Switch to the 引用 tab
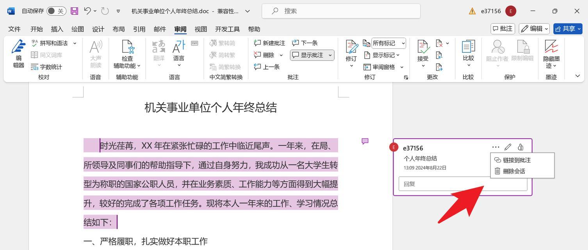Screen dimensions: 588x250 click(x=139, y=29)
